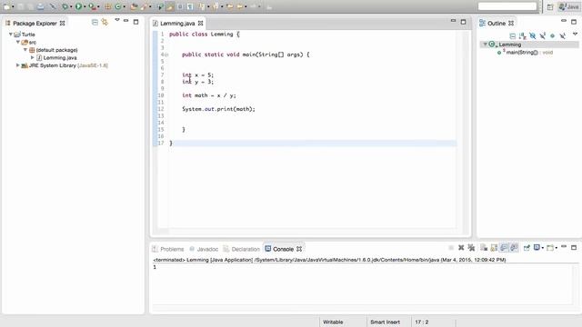Click Remove Launch in Console toolbar
Image resolution: width=582 pixels, height=327 pixels.
[x=461, y=248]
